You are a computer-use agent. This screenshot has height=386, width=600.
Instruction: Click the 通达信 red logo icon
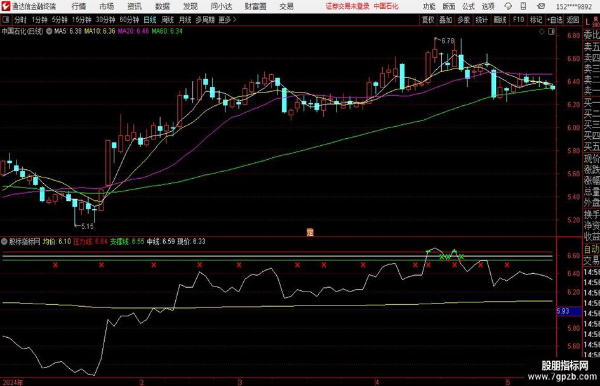click(5, 6)
